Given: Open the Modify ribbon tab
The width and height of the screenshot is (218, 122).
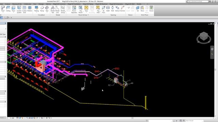Looking at the screenshot, I should coord(139,4).
